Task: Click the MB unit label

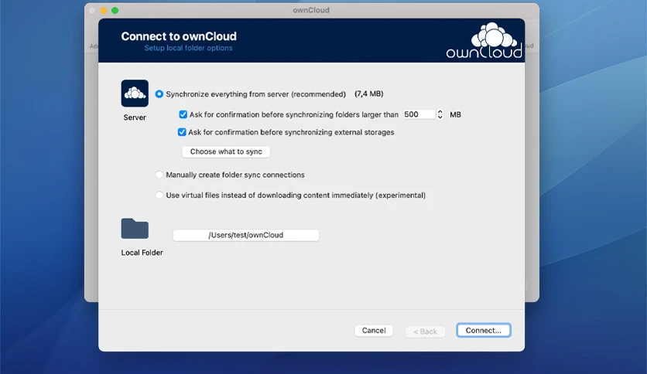Action: coord(455,114)
